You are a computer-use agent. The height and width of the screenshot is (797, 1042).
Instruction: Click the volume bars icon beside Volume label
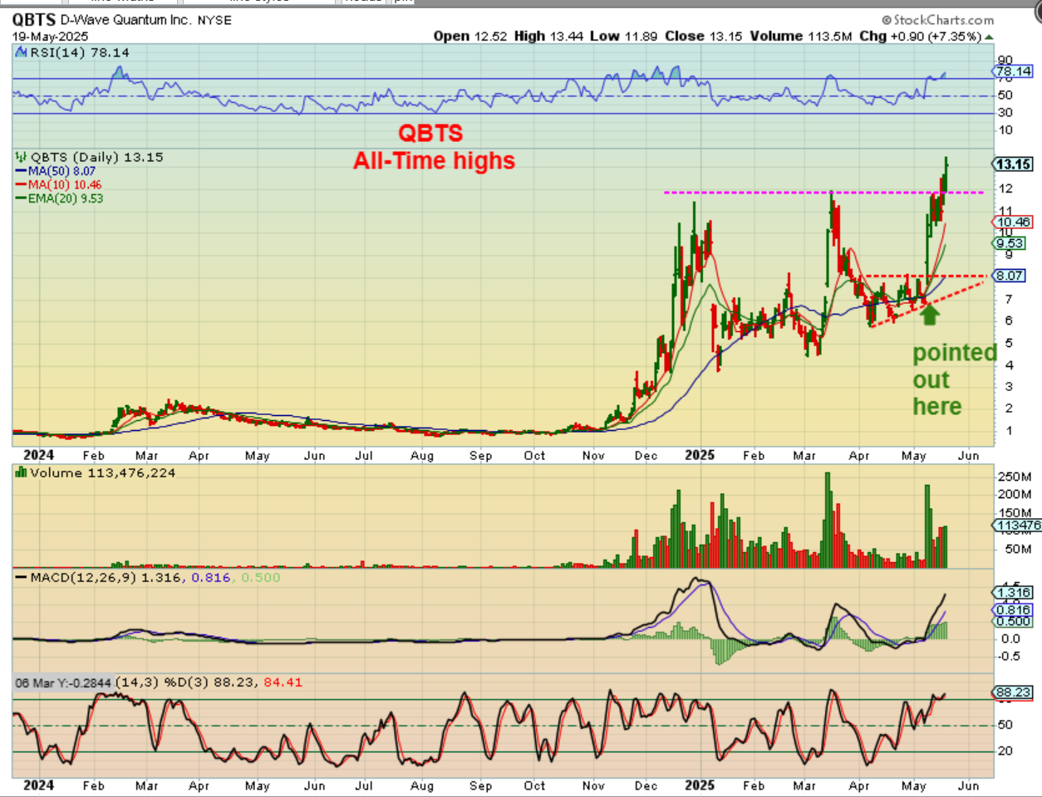22,472
